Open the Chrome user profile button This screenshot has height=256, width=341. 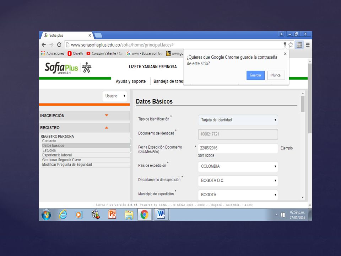[x=282, y=34]
